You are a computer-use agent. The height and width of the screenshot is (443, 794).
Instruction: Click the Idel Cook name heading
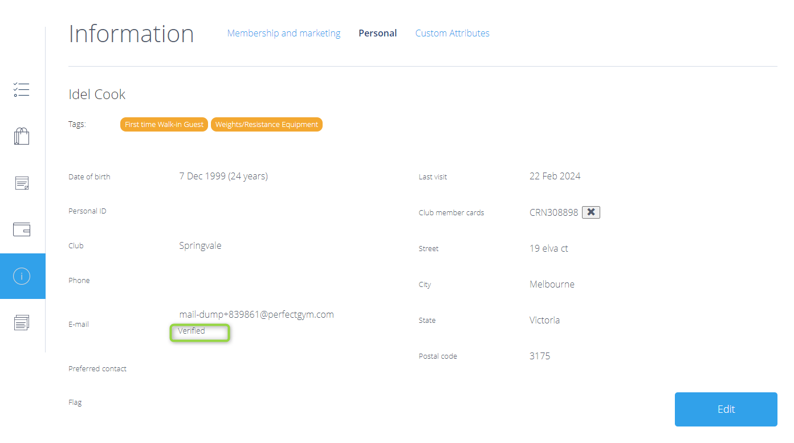point(97,95)
